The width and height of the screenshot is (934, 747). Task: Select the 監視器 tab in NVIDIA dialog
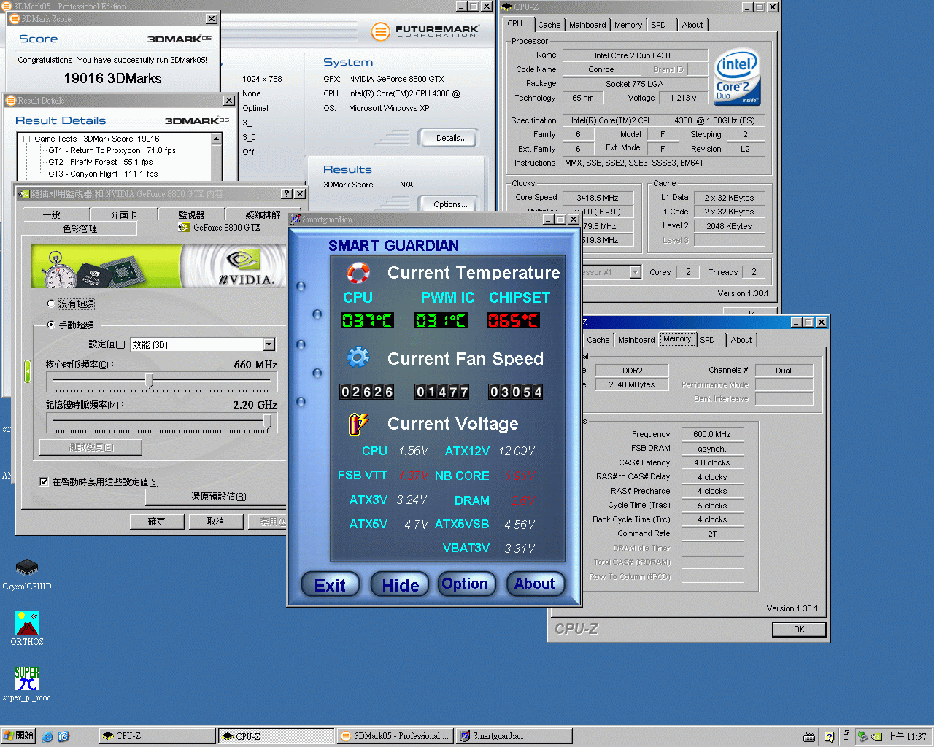point(191,214)
